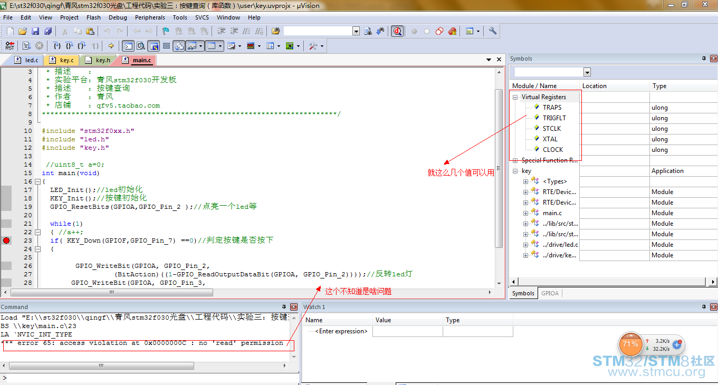Image resolution: width=718 pixels, height=385 pixels.
Task: Stop the Start/Stop Debug Session
Action: 397,31
